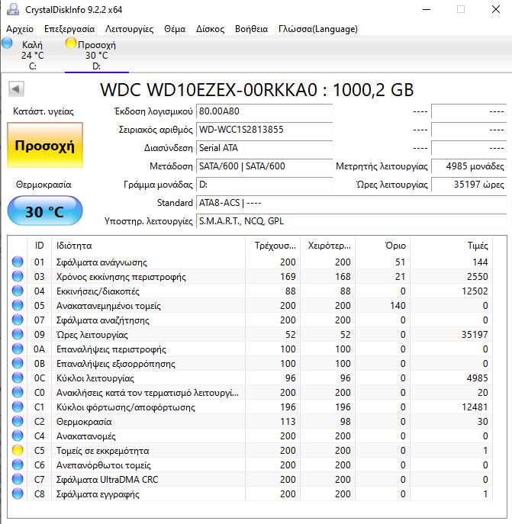Click the blue orb for attribute C8

click(18, 494)
